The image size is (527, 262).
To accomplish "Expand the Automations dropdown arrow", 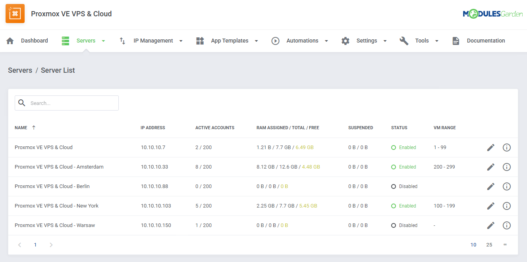I will click(326, 41).
